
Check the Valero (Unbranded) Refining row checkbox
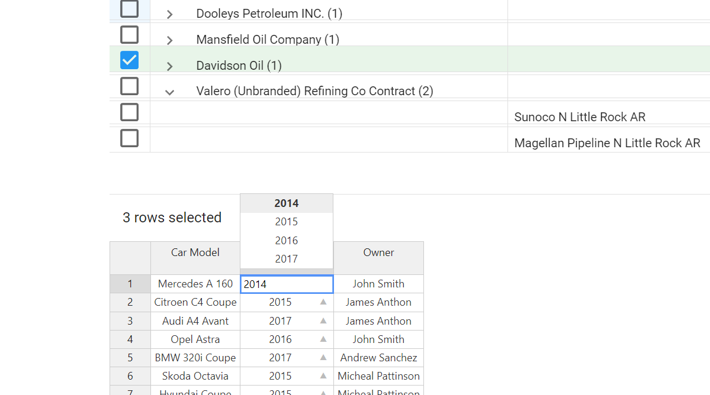click(130, 86)
